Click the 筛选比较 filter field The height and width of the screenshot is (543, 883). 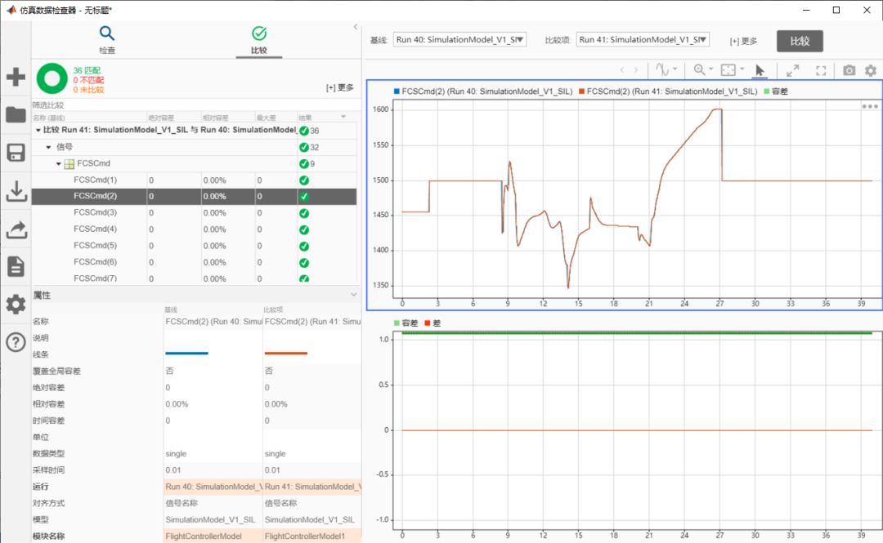pos(194,105)
